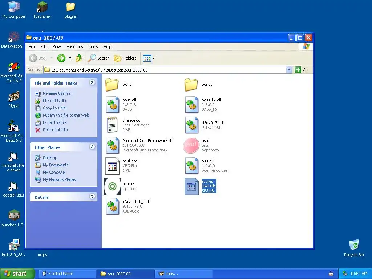
Task: Click Move this file
Action: tap(54, 101)
